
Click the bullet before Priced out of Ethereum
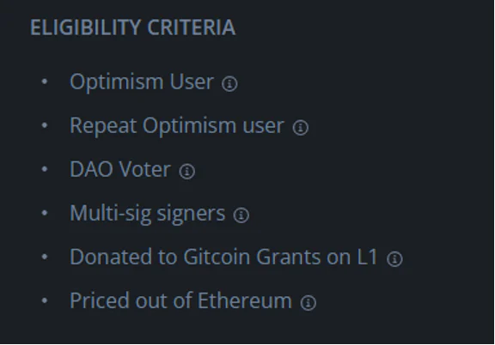(x=45, y=301)
